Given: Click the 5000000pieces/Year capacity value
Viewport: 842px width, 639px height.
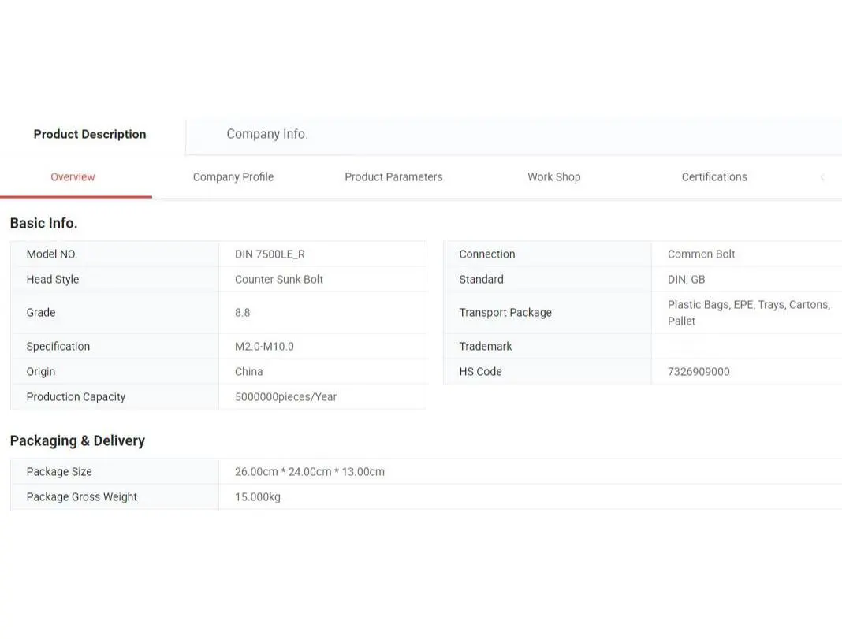Looking at the screenshot, I should tap(285, 397).
